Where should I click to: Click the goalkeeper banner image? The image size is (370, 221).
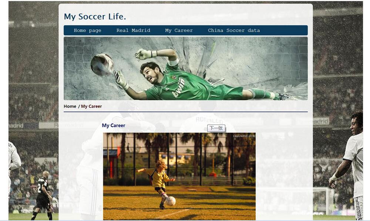pyautogui.click(x=186, y=68)
